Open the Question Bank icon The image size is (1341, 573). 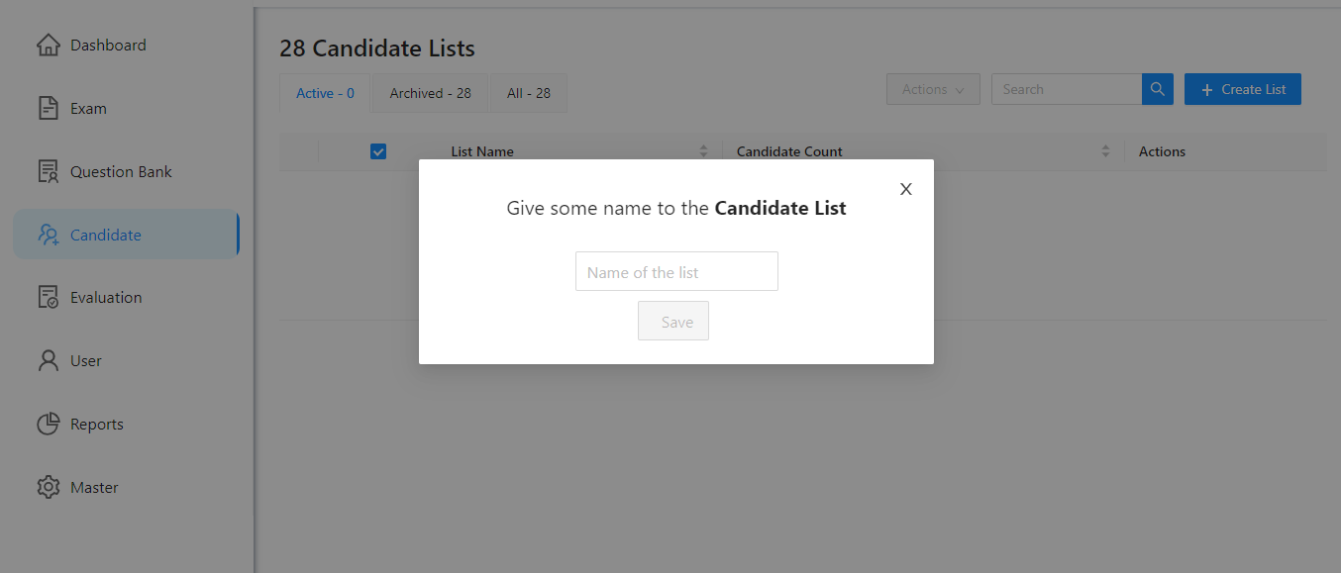(x=49, y=172)
